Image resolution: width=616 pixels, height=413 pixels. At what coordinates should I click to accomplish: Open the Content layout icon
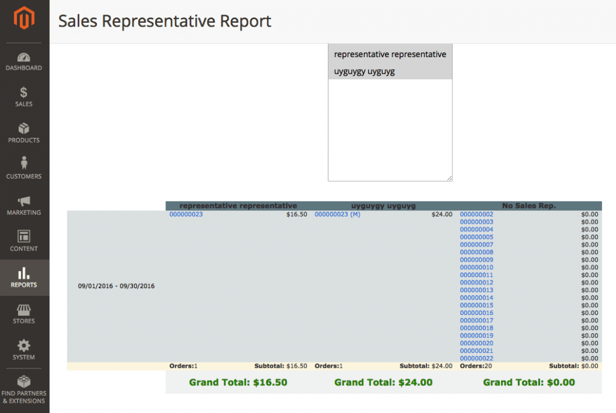click(x=24, y=236)
